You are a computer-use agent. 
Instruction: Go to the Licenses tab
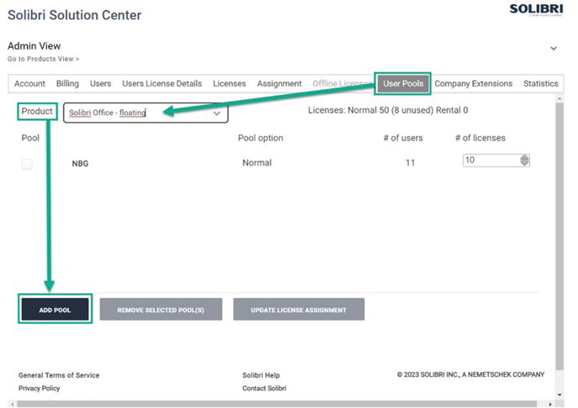click(x=229, y=84)
